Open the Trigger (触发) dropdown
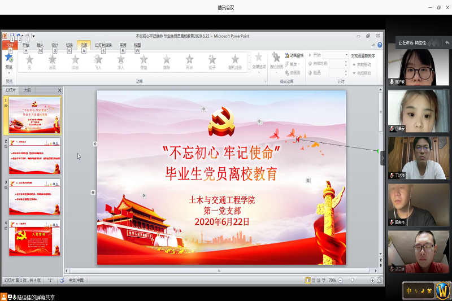Viewport: 452px width, 301px height. coord(293,64)
